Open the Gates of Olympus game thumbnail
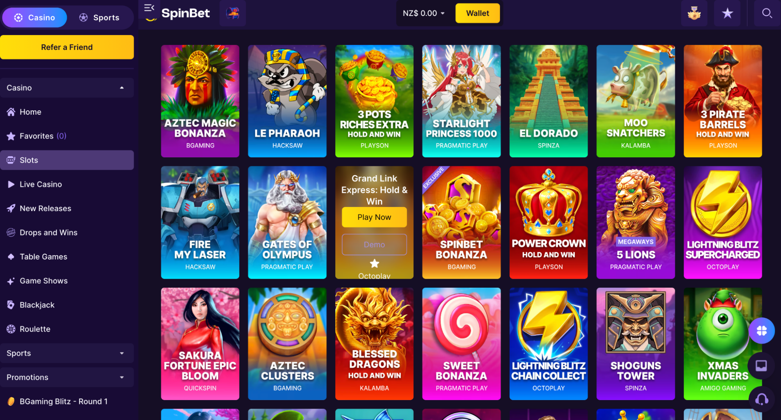 coord(287,222)
